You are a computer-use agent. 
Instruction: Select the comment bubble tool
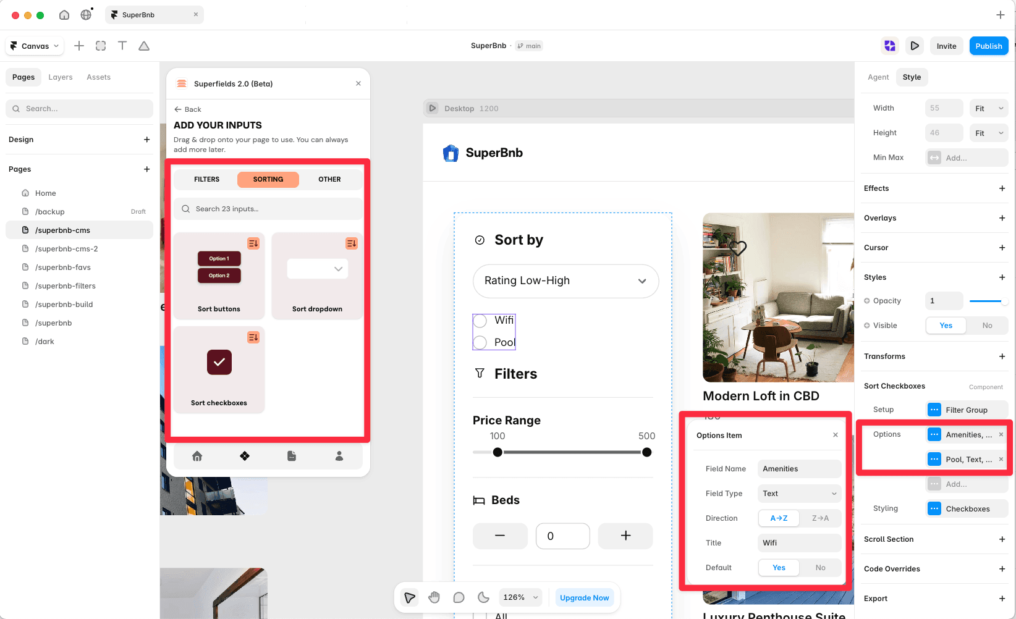click(x=459, y=597)
